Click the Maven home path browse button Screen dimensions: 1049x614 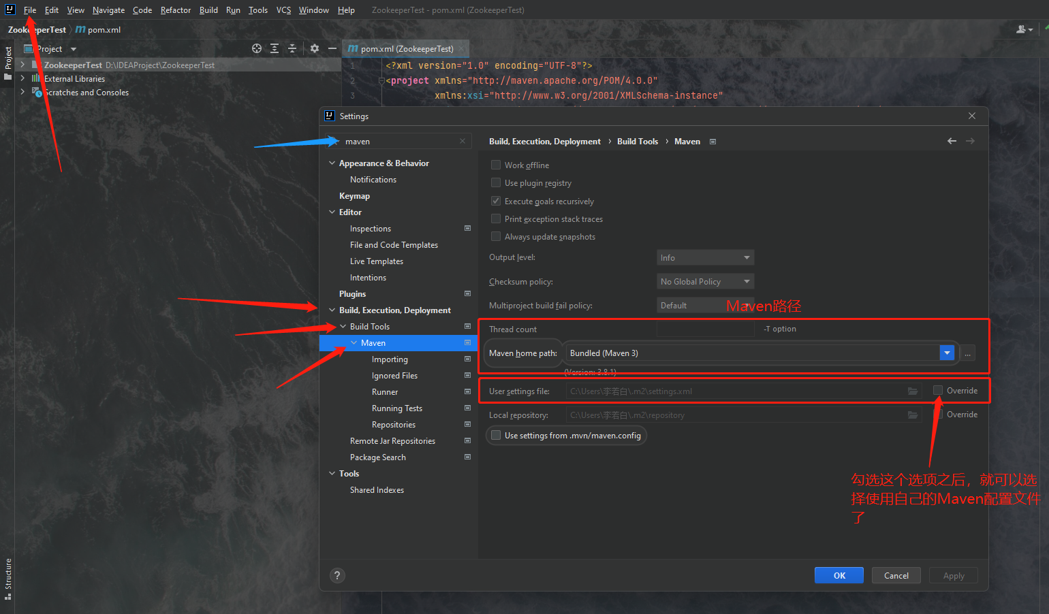(x=967, y=353)
